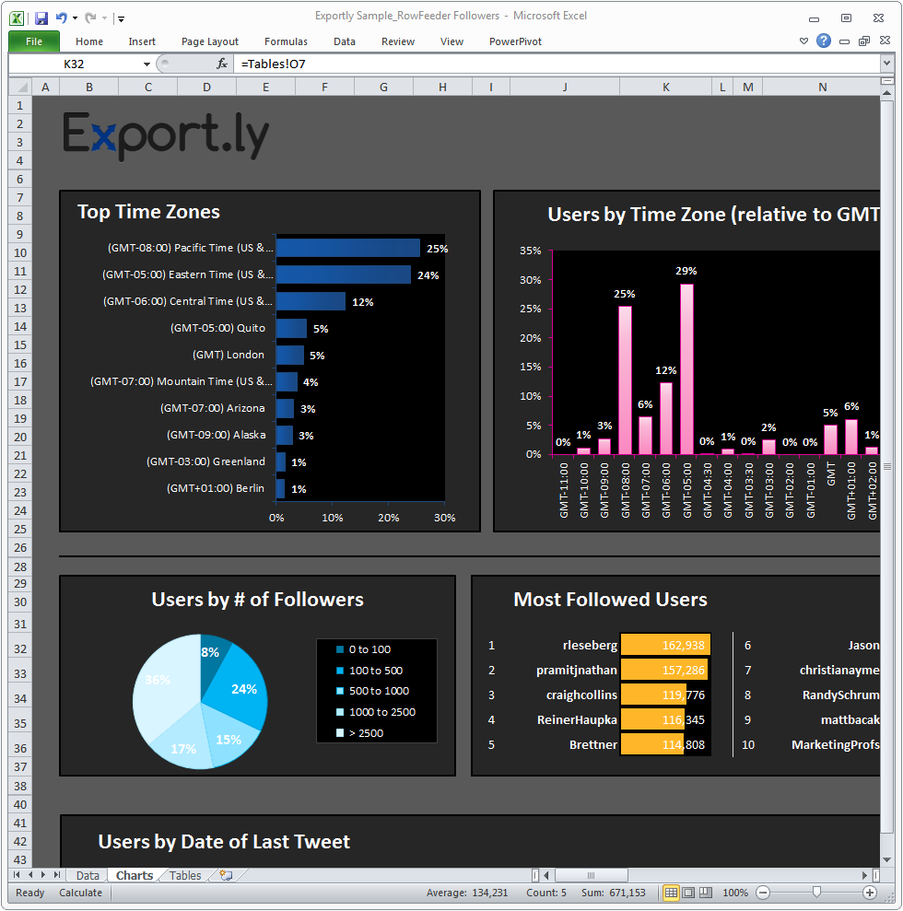
Task: Select the Pacific Time 25% bar
Action: point(347,248)
